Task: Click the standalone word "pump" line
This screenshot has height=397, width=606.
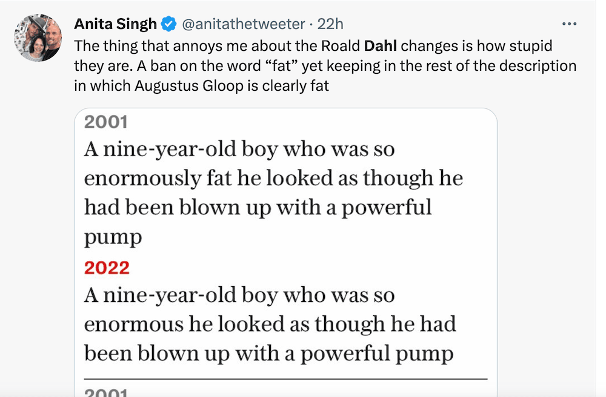Action: point(113,237)
